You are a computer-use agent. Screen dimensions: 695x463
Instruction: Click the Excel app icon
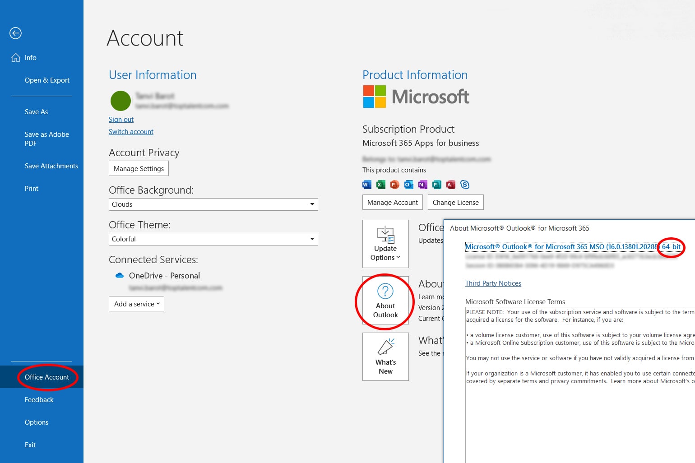tap(381, 185)
